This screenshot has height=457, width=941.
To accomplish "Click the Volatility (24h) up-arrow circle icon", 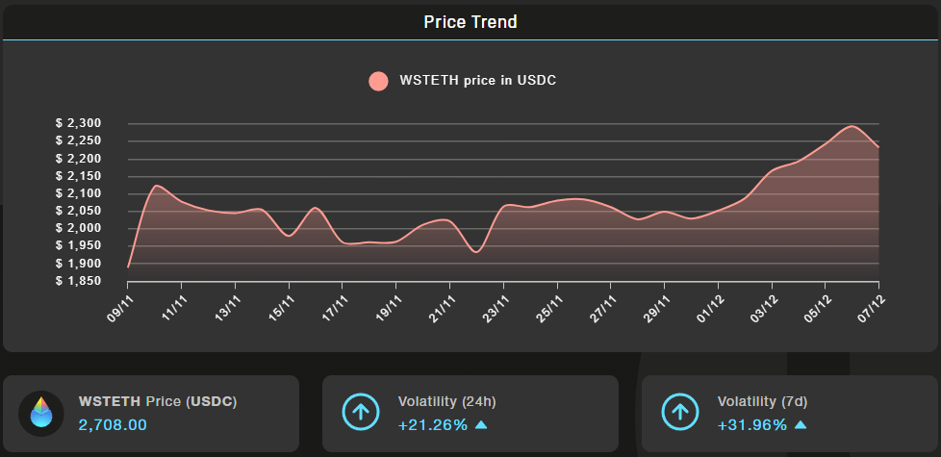I will pyautogui.click(x=361, y=413).
